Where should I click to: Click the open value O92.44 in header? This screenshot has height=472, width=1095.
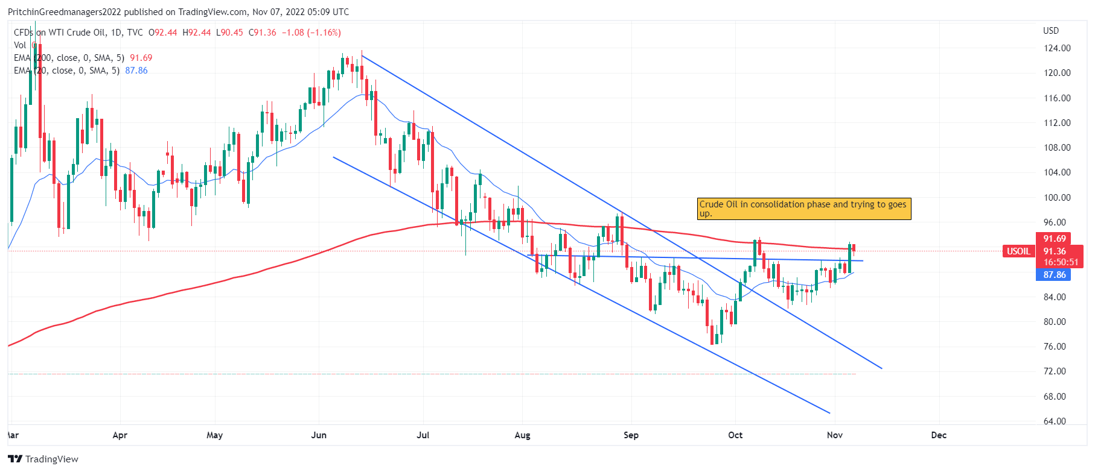tap(163, 33)
